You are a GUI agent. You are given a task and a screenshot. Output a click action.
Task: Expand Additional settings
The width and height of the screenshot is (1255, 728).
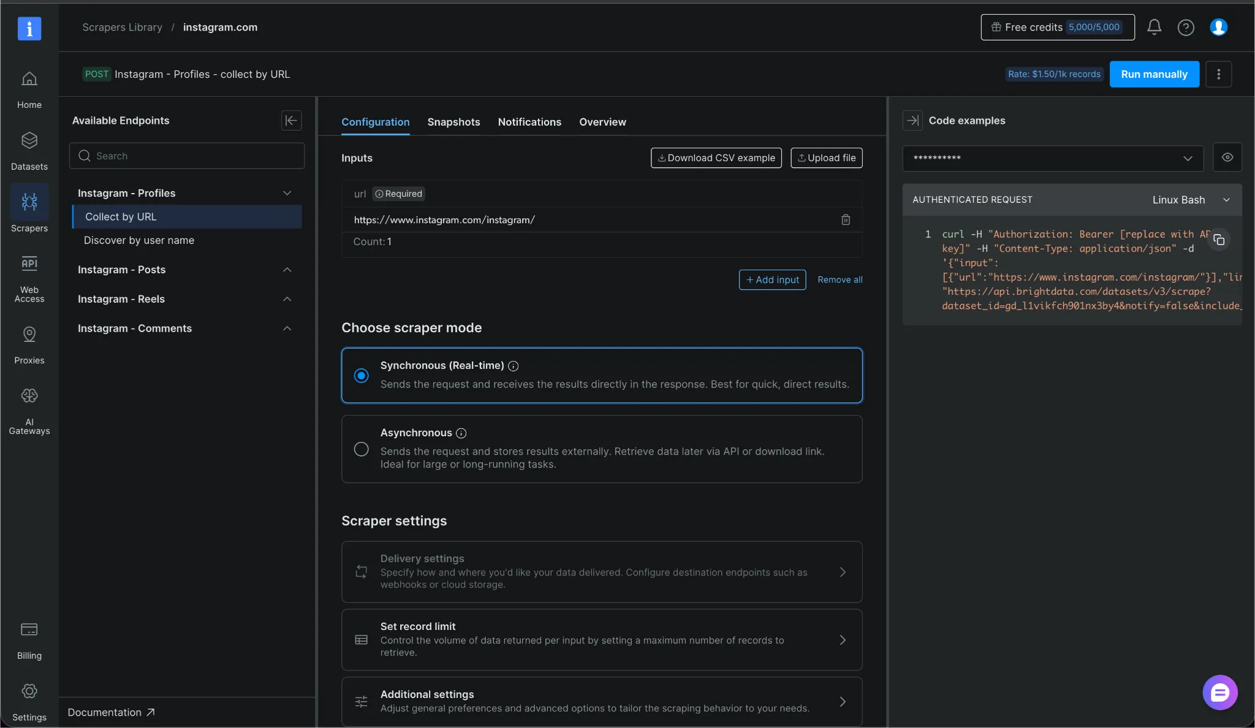pos(602,701)
